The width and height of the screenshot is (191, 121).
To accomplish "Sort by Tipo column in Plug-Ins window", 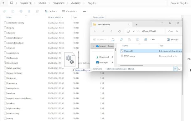I will [x=75, y=18].
